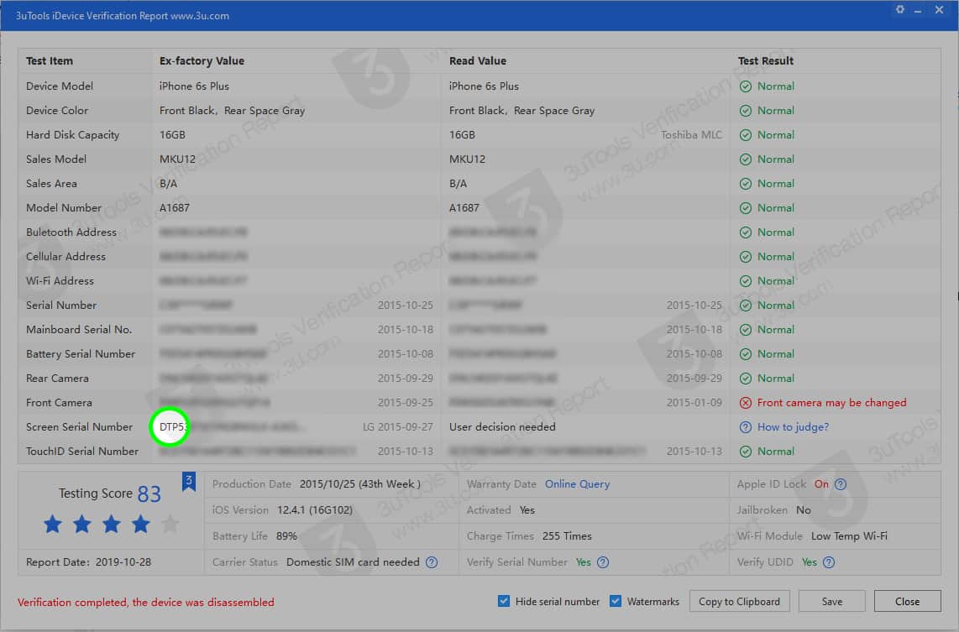
Task: Click the Verify Serial Number help icon
Action: tap(603, 562)
